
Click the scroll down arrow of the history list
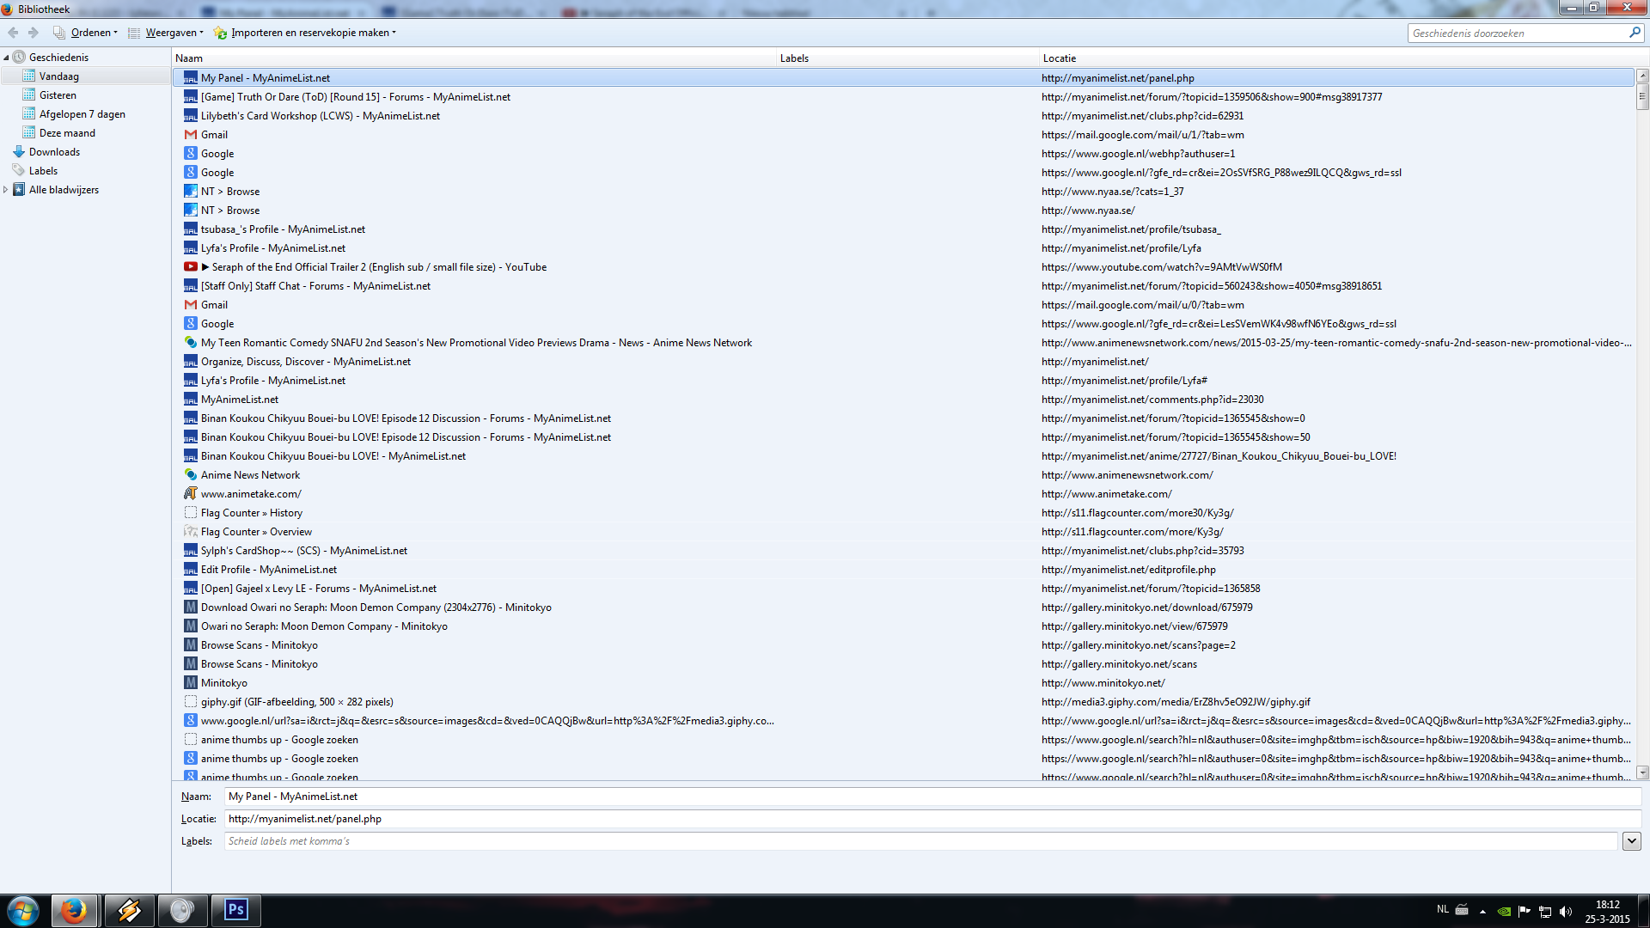tap(1642, 772)
